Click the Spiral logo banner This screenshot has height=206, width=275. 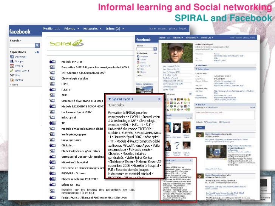pos(66,43)
